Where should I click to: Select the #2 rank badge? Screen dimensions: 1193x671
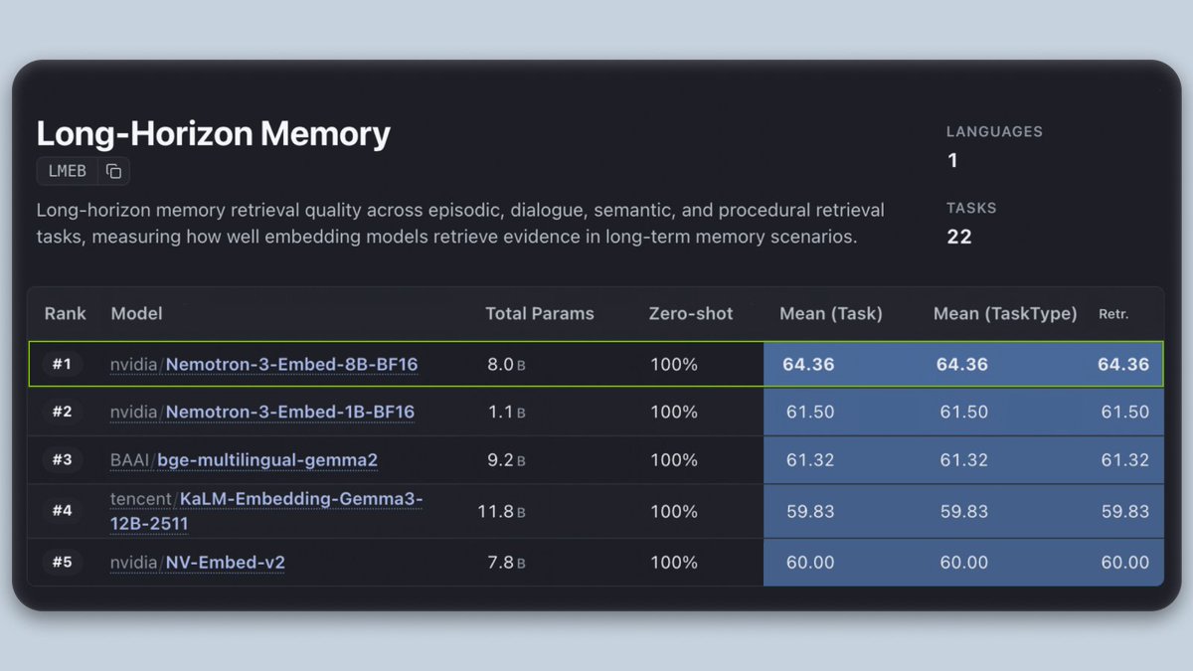[62, 412]
